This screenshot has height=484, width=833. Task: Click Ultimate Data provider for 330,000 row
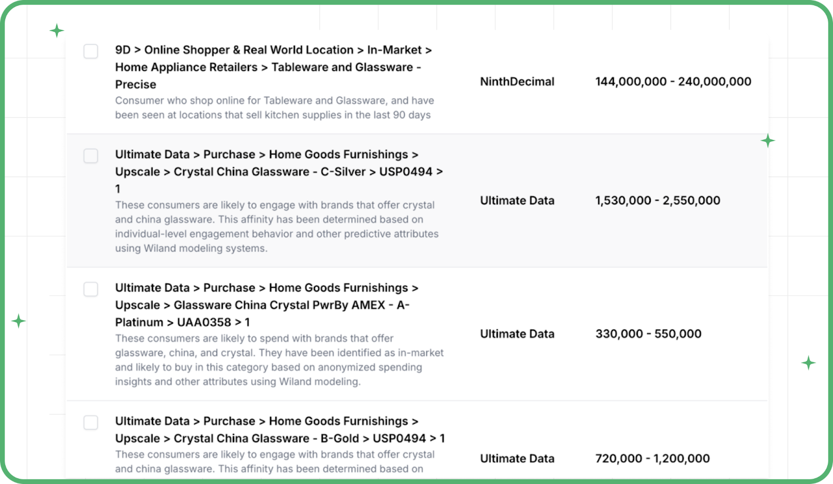click(x=517, y=334)
